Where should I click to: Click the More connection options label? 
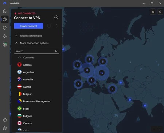pos(34,43)
